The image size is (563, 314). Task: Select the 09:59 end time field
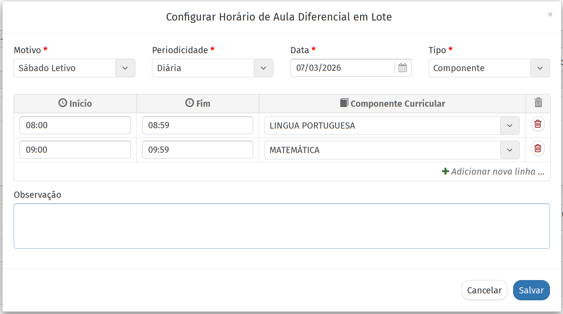coord(198,150)
